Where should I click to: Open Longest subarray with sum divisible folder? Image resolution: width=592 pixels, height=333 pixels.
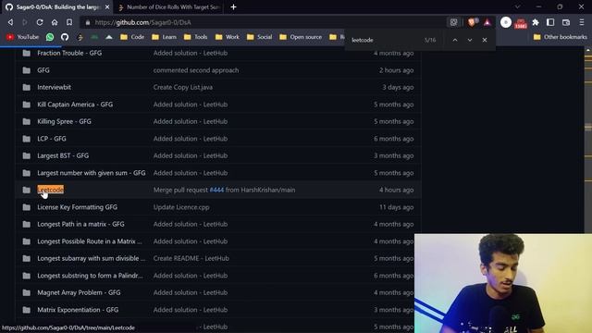click(x=91, y=259)
